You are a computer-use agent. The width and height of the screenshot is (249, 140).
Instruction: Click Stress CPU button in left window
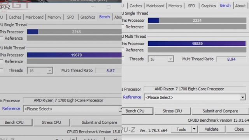[51, 122]
